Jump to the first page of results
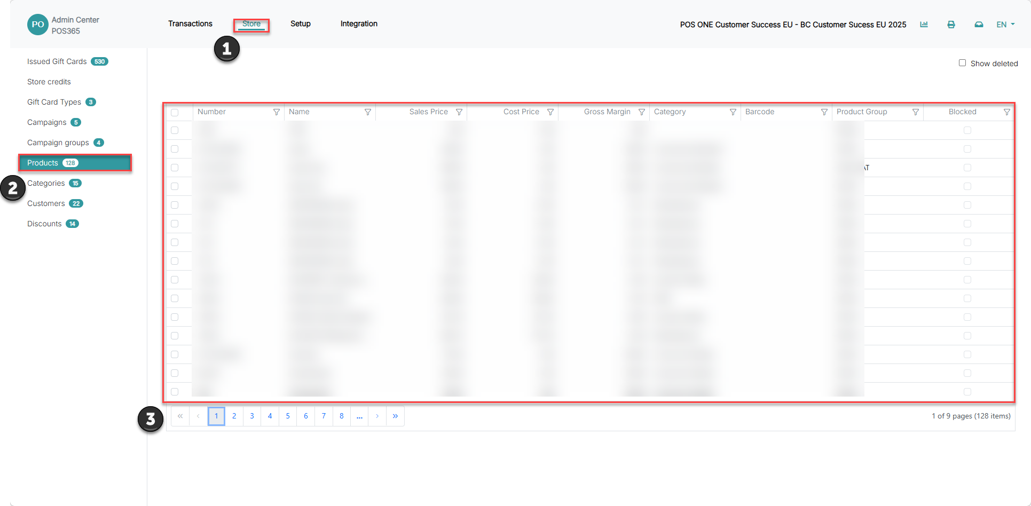The height and width of the screenshot is (506, 1031). pyautogui.click(x=180, y=416)
